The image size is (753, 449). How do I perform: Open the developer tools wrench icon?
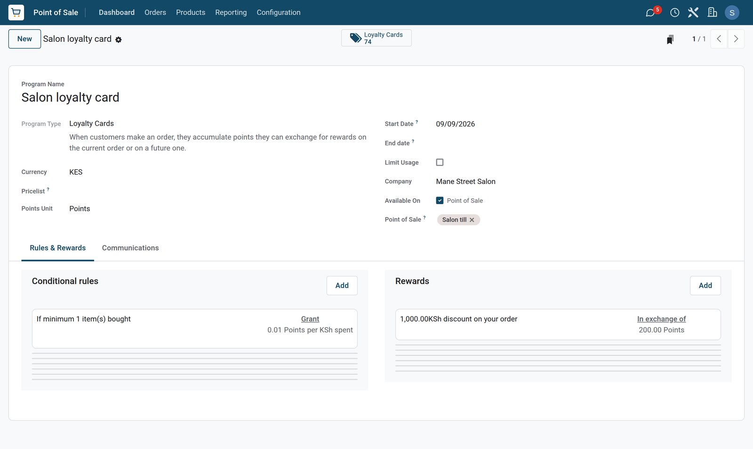[x=693, y=13]
